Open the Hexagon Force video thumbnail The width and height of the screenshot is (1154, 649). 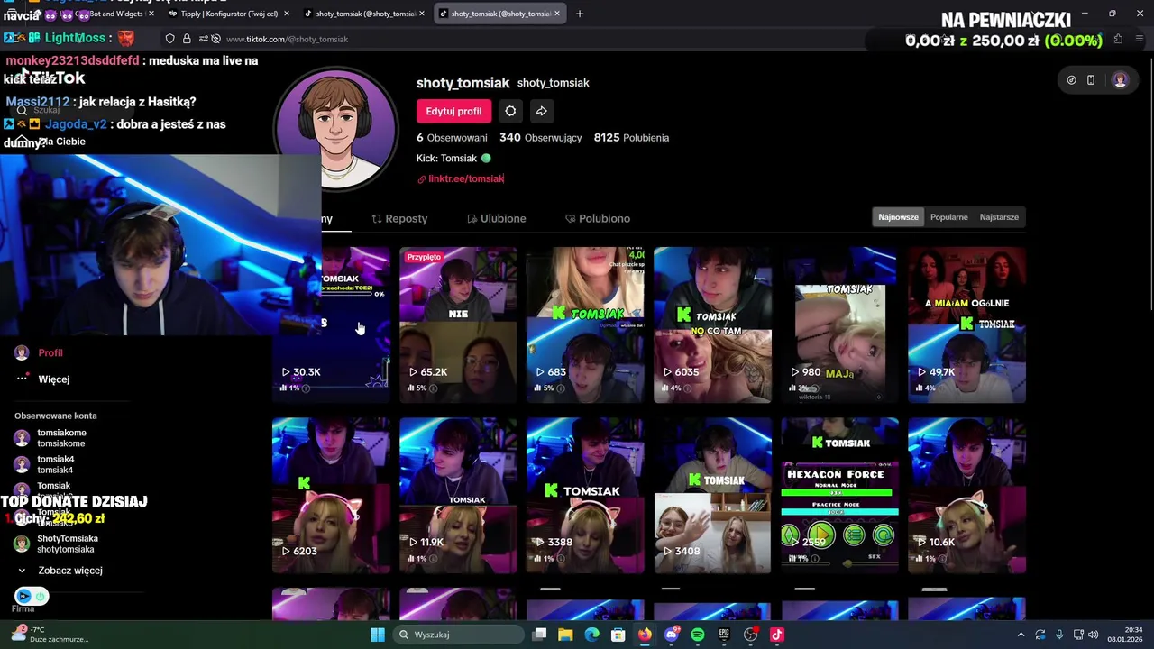839,495
